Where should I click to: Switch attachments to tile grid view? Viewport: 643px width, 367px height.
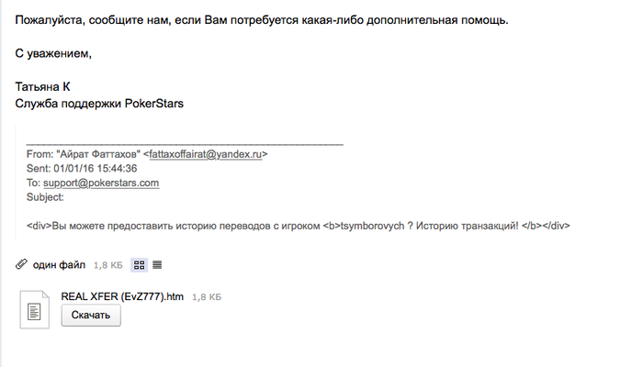(140, 265)
